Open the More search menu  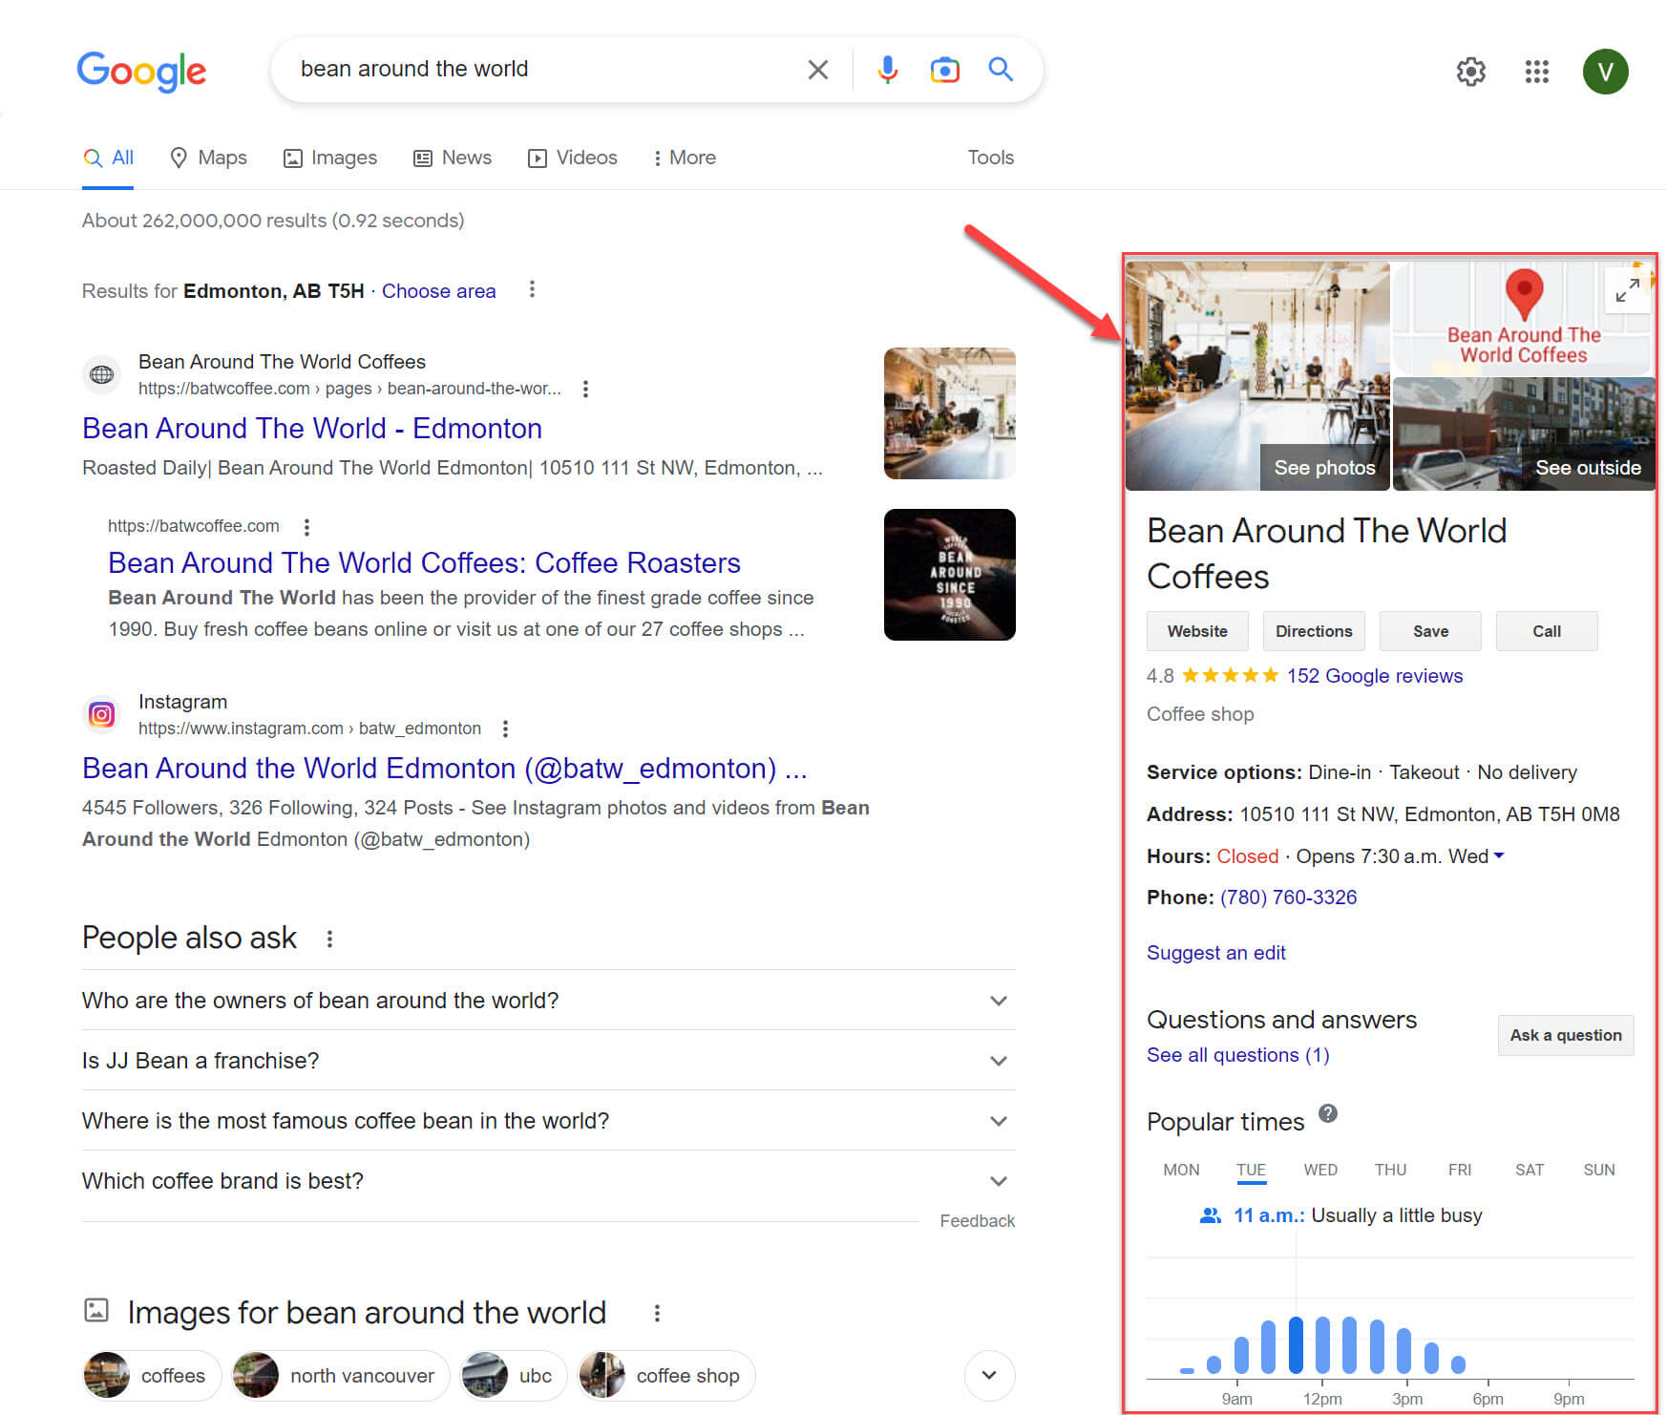(685, 158)
